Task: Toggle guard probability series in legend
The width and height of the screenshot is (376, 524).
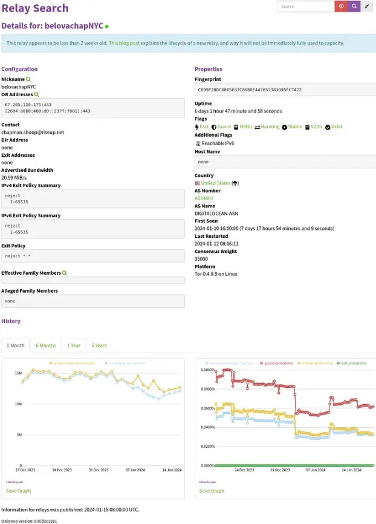Action: 276,363
